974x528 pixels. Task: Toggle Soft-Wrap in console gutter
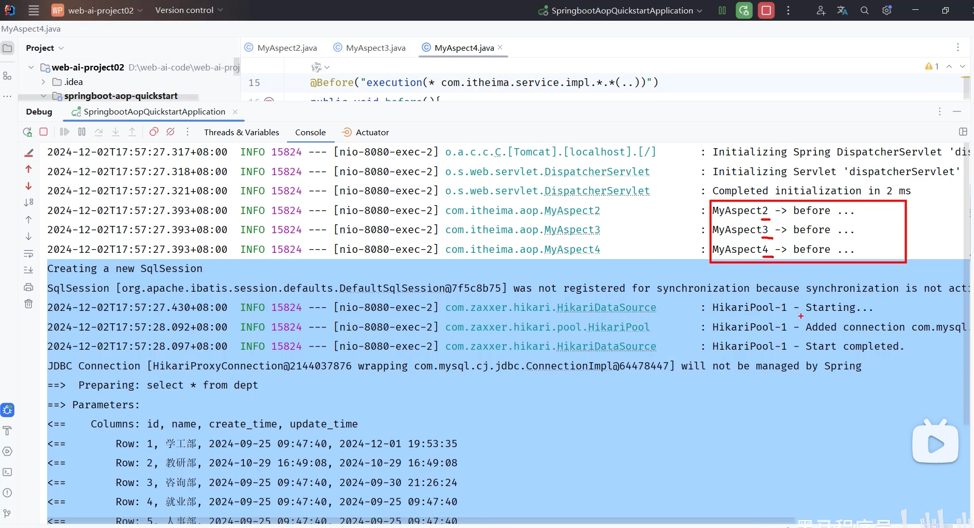click(x=28, y=253)
